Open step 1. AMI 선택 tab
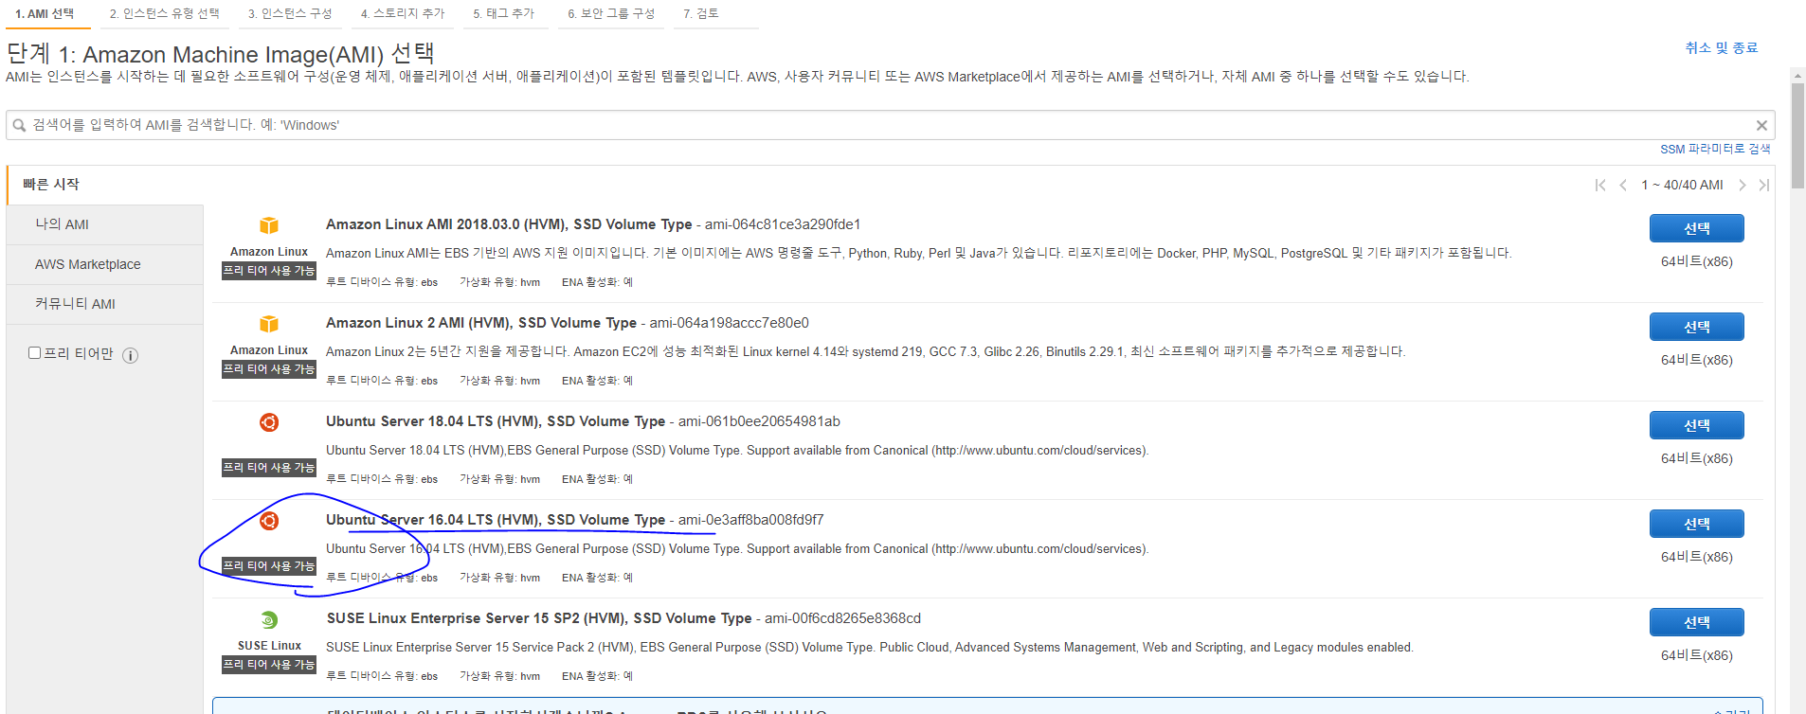 point(45,13)
